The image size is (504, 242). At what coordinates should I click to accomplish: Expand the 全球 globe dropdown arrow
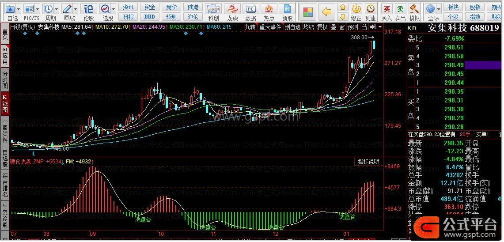(439, 9)
